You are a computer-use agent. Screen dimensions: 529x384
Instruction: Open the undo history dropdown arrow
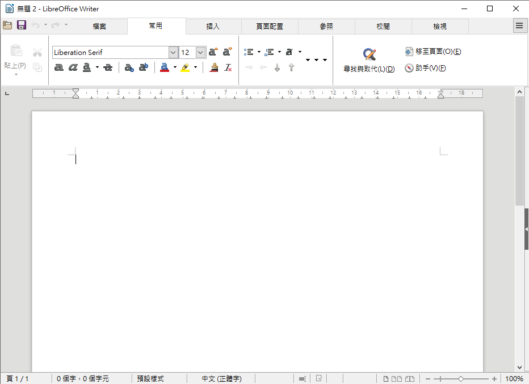[45, 25]
